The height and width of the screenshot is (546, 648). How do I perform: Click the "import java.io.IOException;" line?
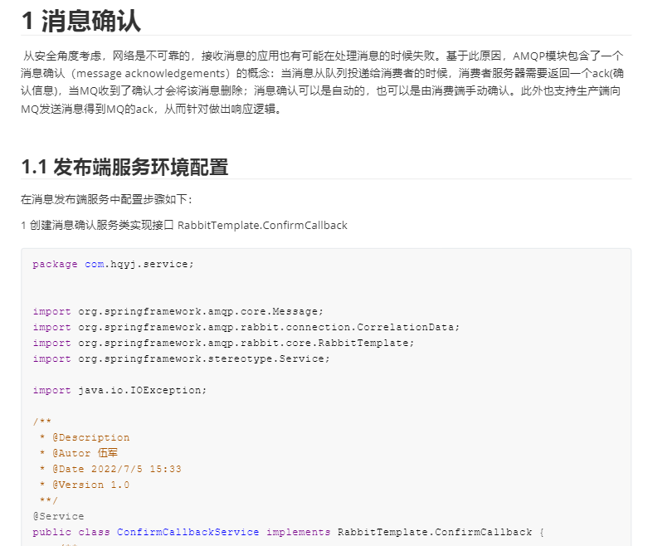tap(119, 390)
